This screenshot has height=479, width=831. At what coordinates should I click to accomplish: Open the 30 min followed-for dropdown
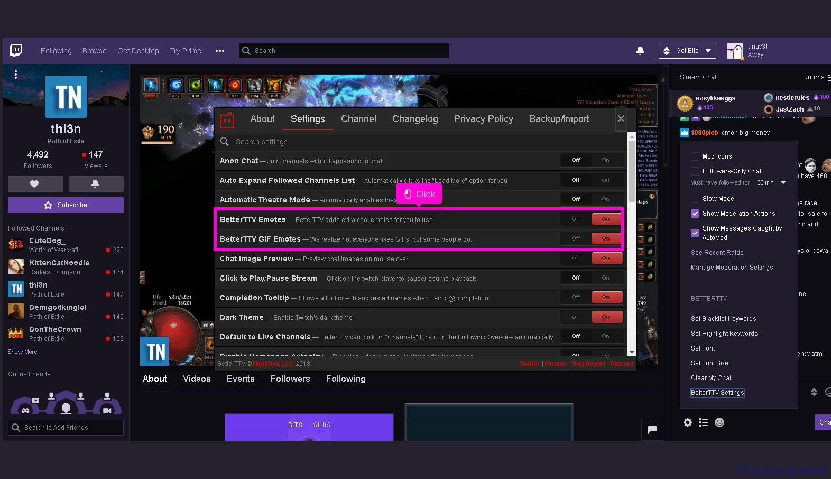pyautogui.click(x=771, y=183)
